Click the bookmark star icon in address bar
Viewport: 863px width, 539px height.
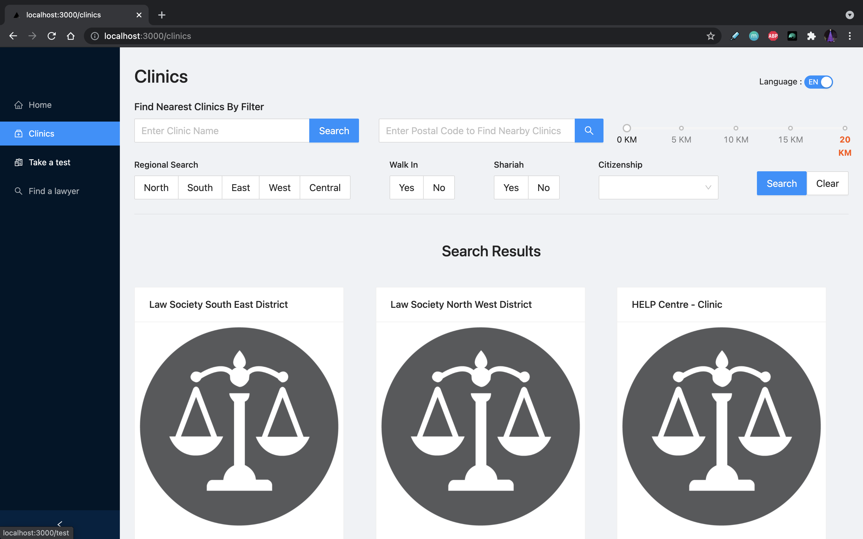(710, 36)
